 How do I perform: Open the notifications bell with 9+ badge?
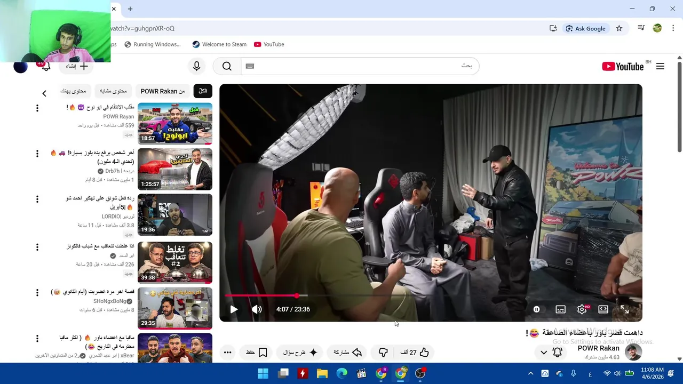[46, 66]
